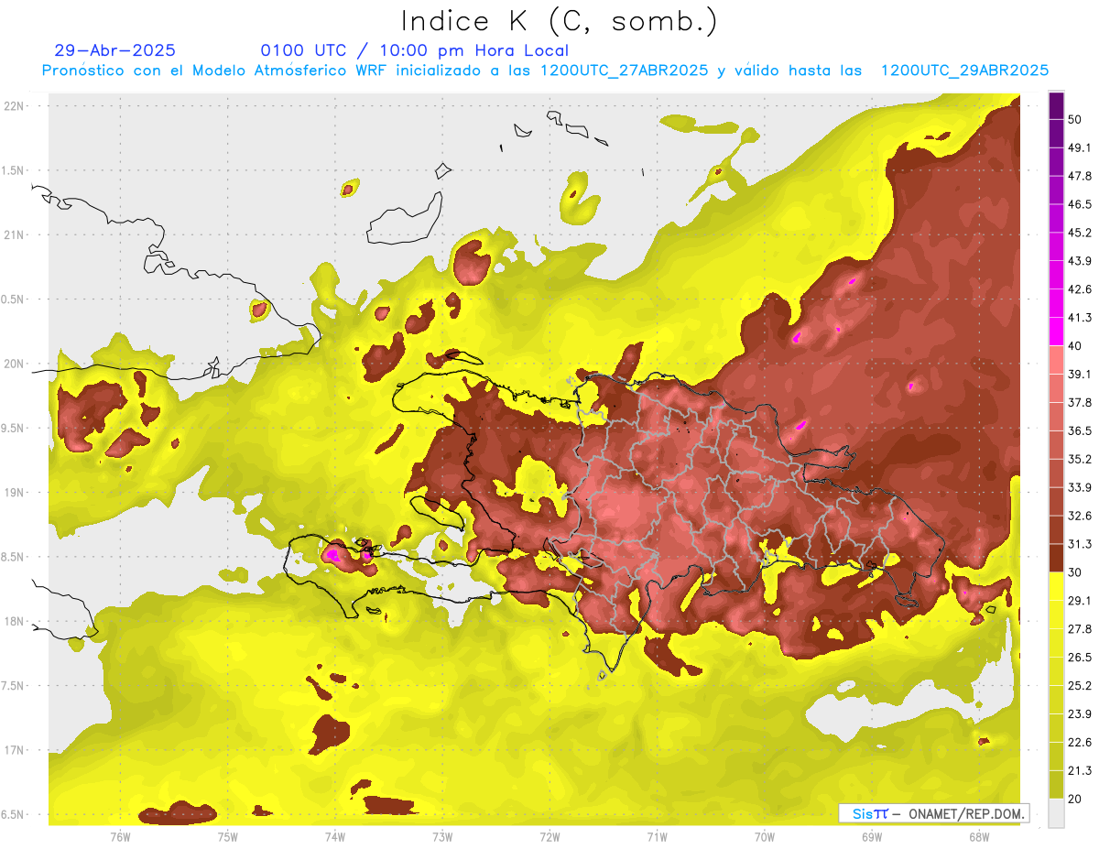Click the longitude axis label '76W'
1099x849 pixels.
(x=120, y=836)
